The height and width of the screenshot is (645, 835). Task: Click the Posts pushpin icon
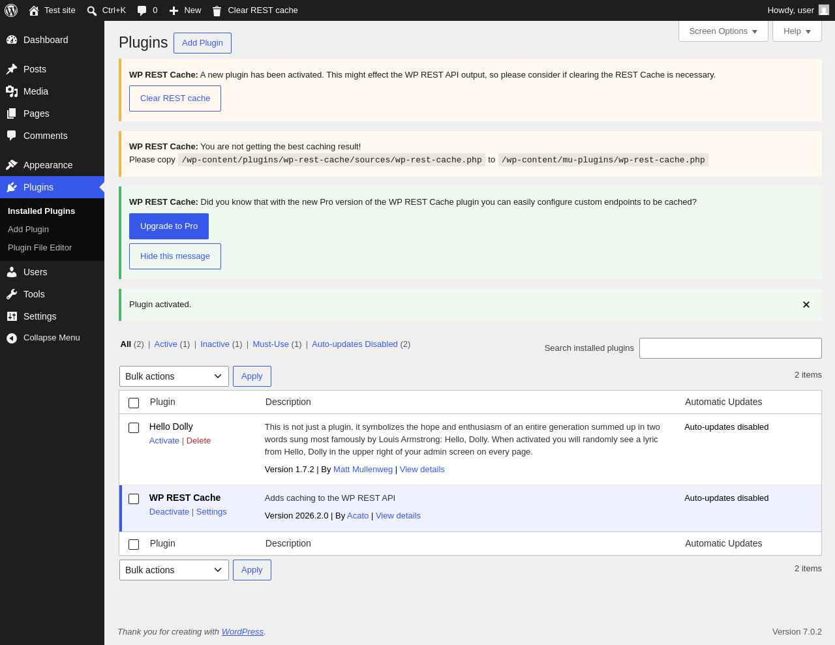pos(12,69)
